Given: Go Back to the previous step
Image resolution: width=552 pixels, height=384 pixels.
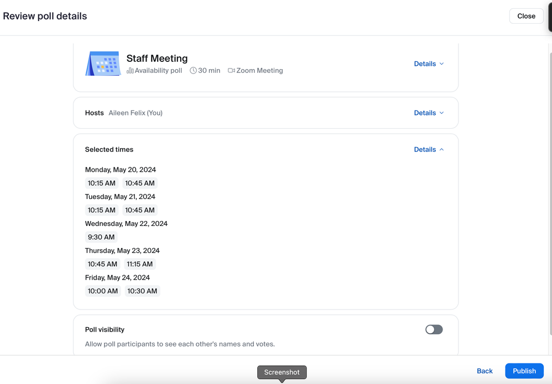Looking at the screenshot, I should (485, 371).
